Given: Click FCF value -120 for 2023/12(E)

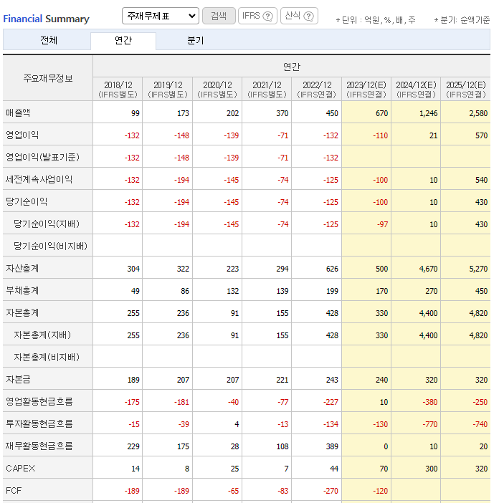Looking at the screenshot, I should click(x=380, y=491).
